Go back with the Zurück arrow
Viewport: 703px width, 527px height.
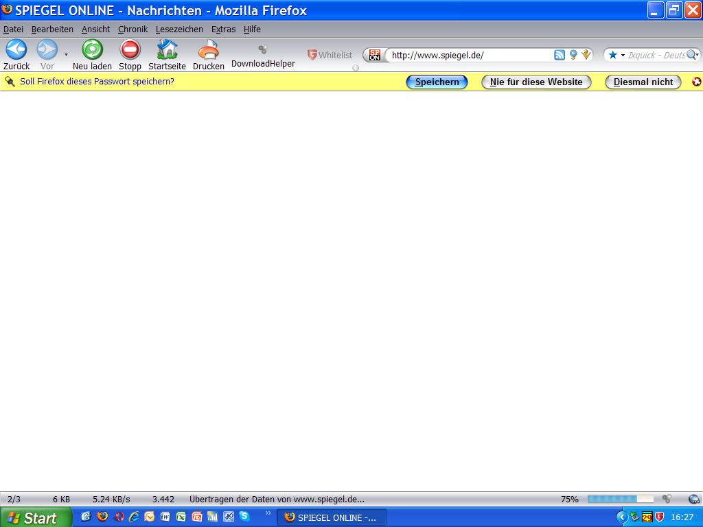[x=16, y=49]
